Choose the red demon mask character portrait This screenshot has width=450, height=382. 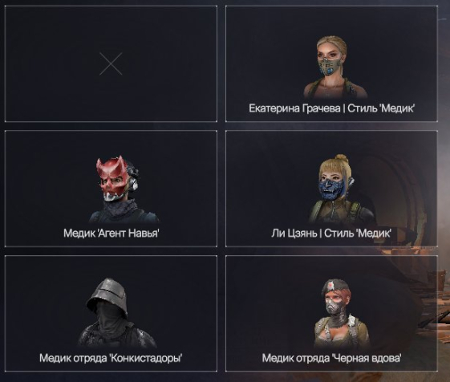[124, 189]
